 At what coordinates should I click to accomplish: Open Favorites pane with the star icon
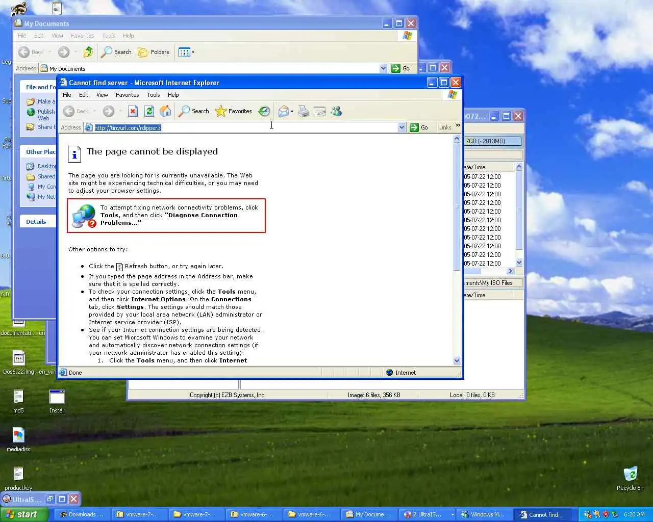pos(234,111)
